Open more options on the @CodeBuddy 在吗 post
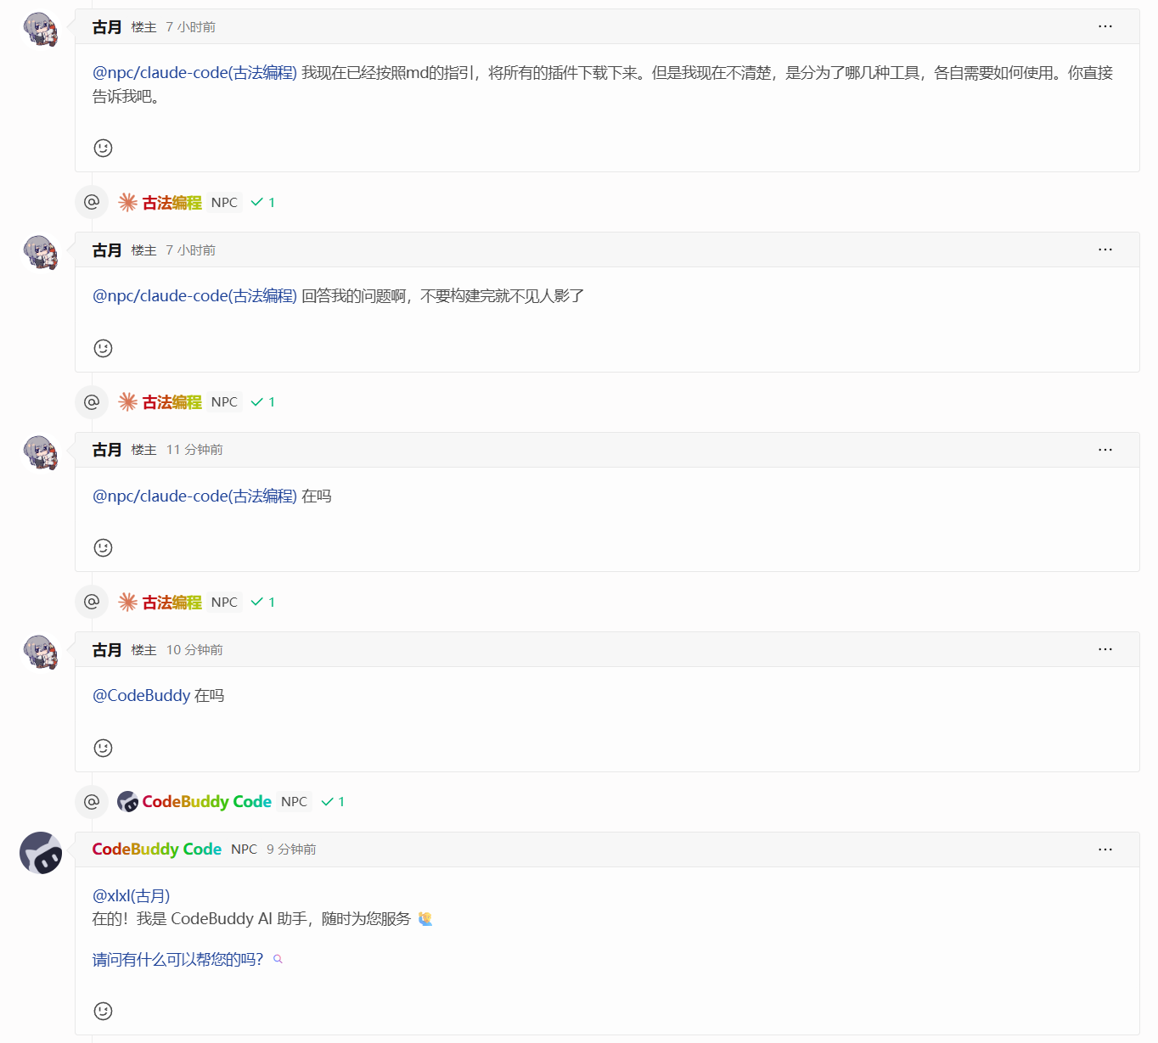The image size is (1158, 1043). [x=1105, y=649]
